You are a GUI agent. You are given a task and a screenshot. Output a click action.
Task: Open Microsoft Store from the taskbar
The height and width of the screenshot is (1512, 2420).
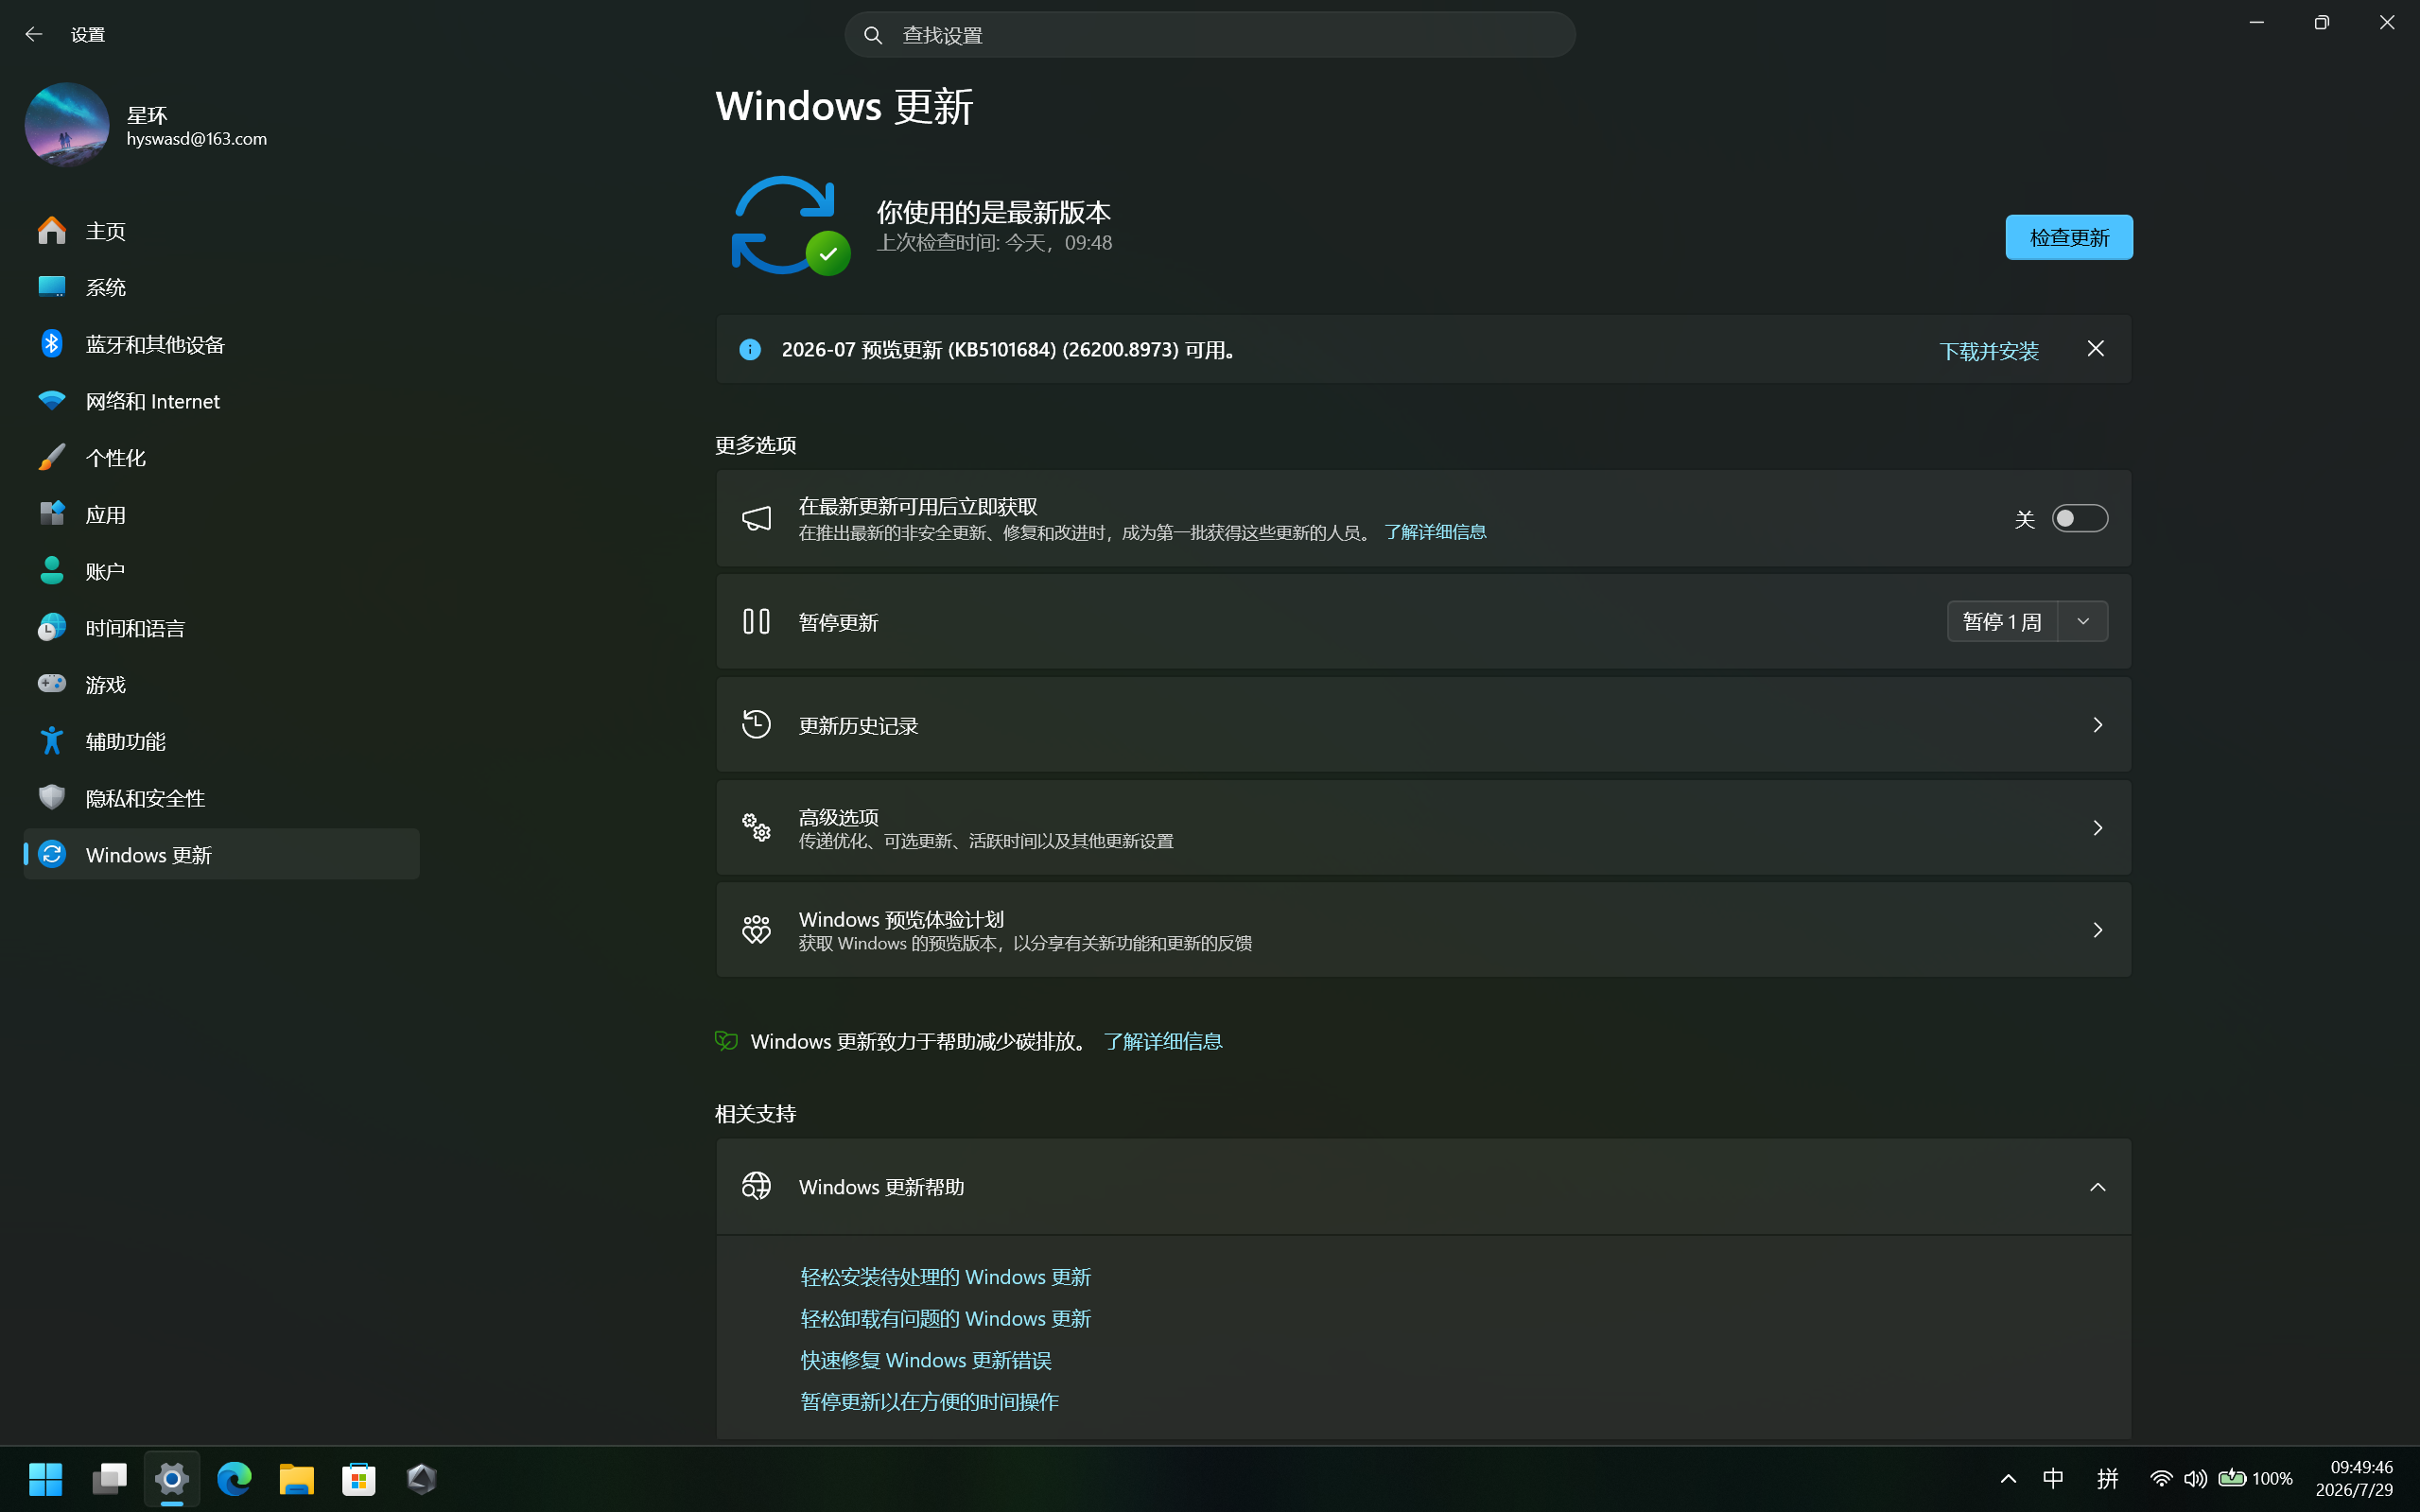point(358,1478)
